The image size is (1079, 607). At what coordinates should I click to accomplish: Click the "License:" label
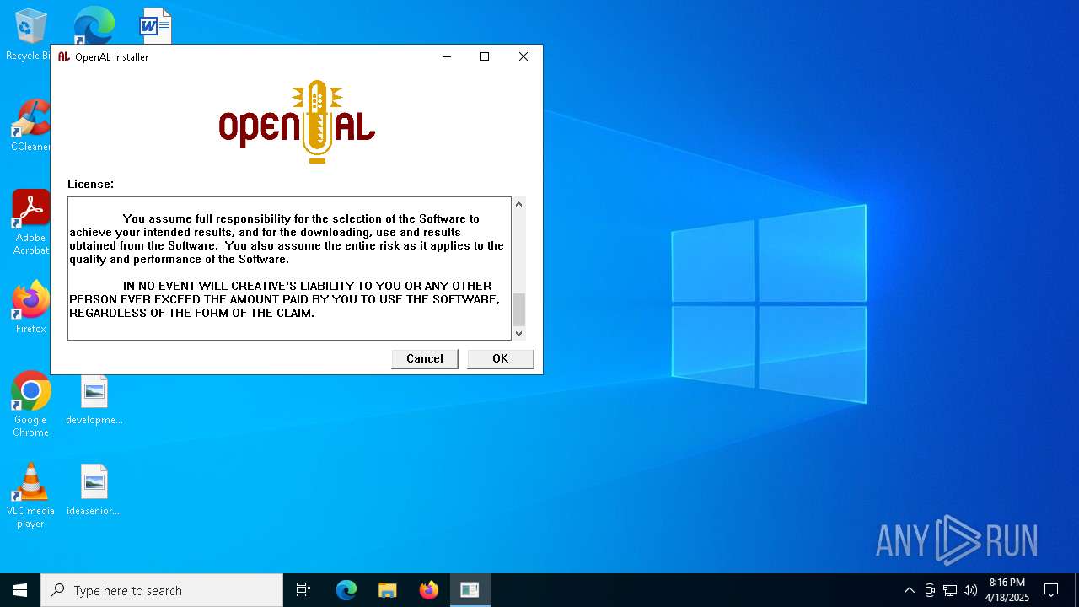pyautogui.click(x=90, y=184)
